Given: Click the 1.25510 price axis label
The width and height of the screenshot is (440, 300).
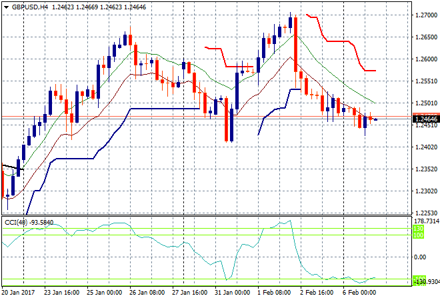Looking at the screenshot, I should [x=426, y=81].
